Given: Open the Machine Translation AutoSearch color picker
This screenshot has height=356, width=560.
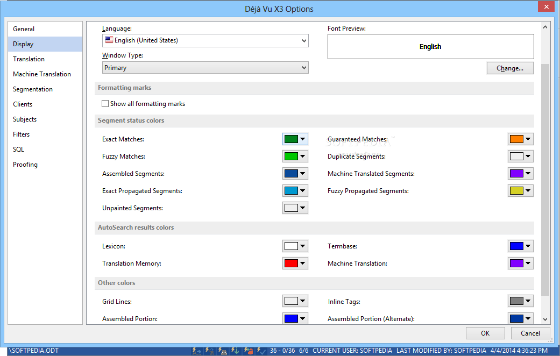Looking at the screenshot, I should [520, 263].
